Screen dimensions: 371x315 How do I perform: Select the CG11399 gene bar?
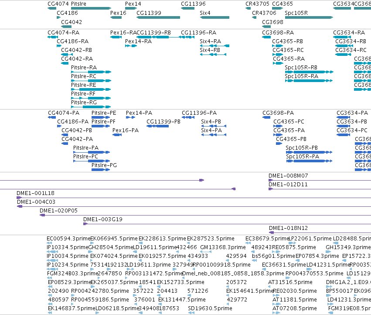[x=158, y=17]
